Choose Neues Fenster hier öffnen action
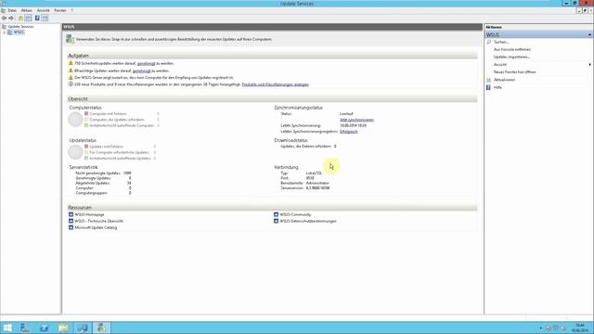This screenshot has width=594, height=334. pyautogui.click(x=514, y=72)
